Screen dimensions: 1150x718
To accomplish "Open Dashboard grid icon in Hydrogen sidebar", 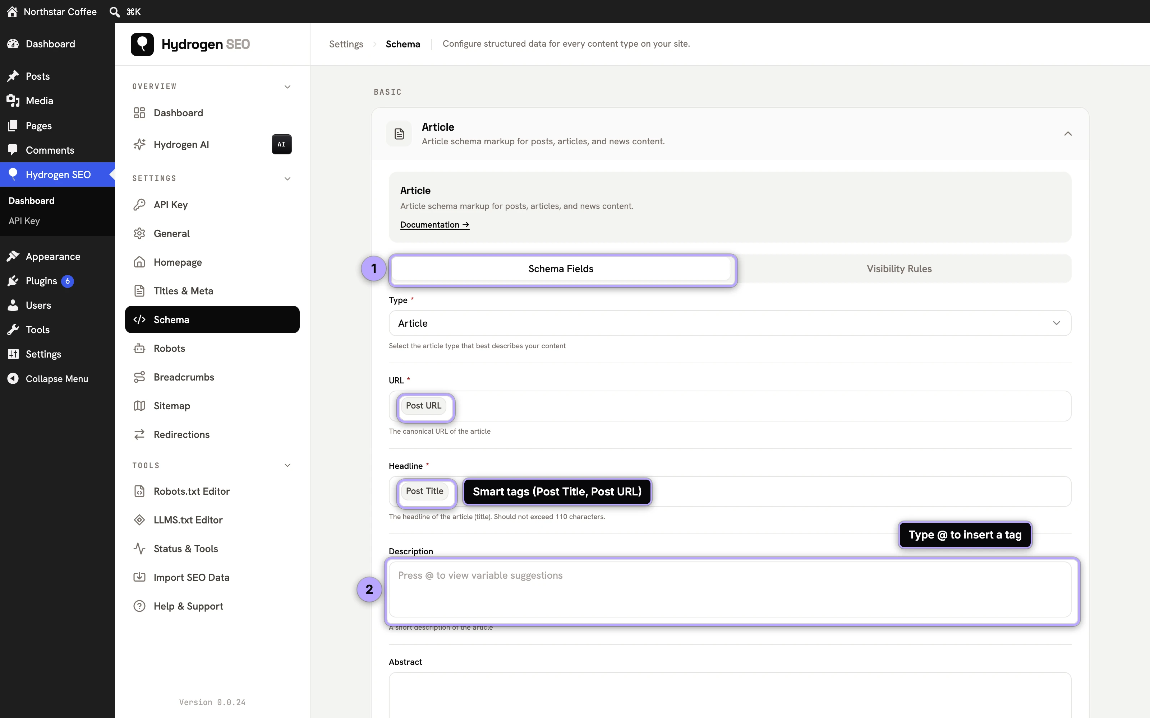I will 139,113.
